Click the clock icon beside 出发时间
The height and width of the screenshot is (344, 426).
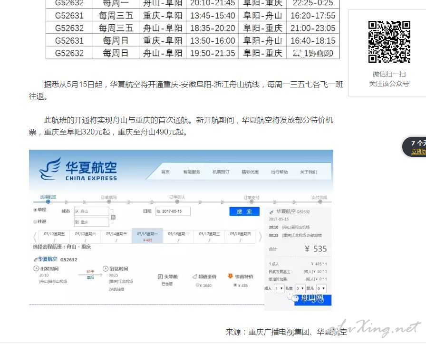(x=36, y=268)
